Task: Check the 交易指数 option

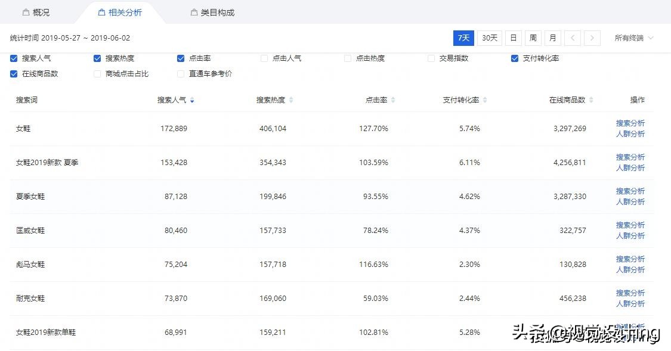Action: (x=431, y=58)
